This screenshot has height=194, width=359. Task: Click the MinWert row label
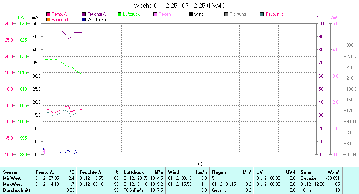click(12, 178)
